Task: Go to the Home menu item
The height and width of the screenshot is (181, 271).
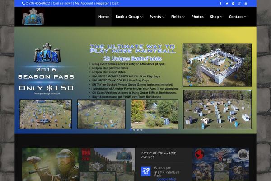Action: tap(103, 17)
